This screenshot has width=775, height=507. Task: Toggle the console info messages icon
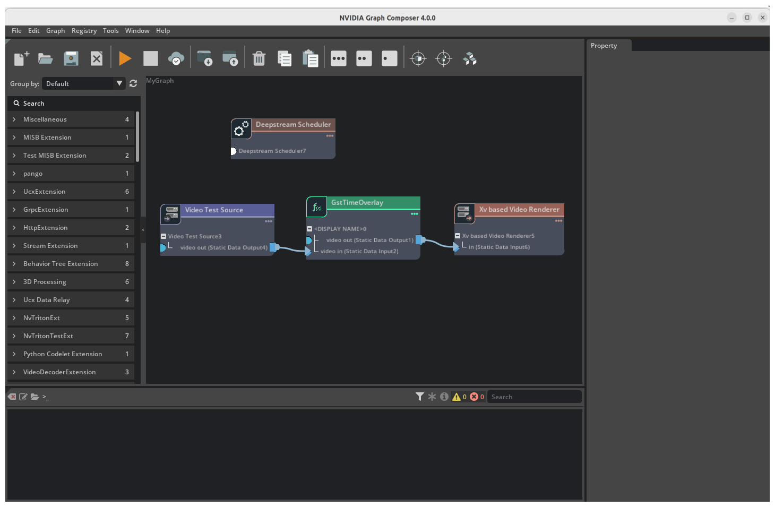[444, 397]
